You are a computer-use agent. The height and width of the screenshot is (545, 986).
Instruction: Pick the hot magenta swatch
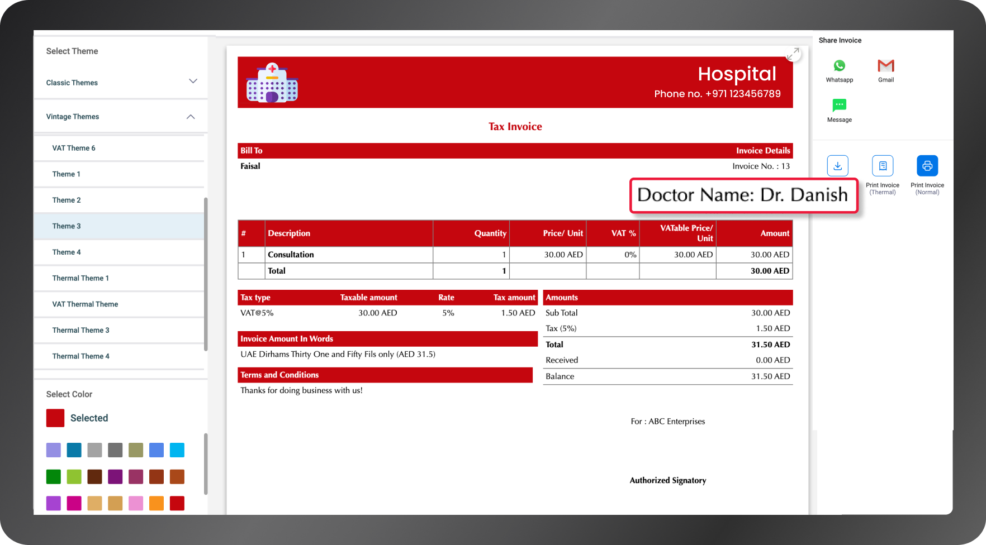click(74, 503)
